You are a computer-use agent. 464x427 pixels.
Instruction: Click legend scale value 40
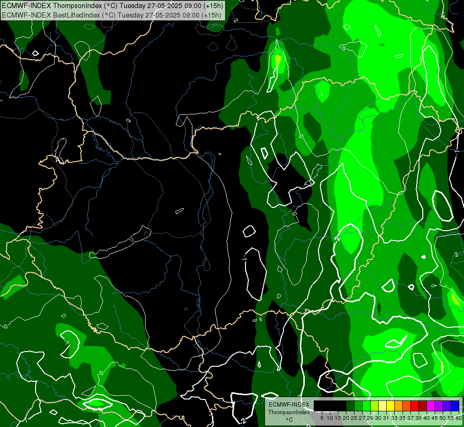427,418
